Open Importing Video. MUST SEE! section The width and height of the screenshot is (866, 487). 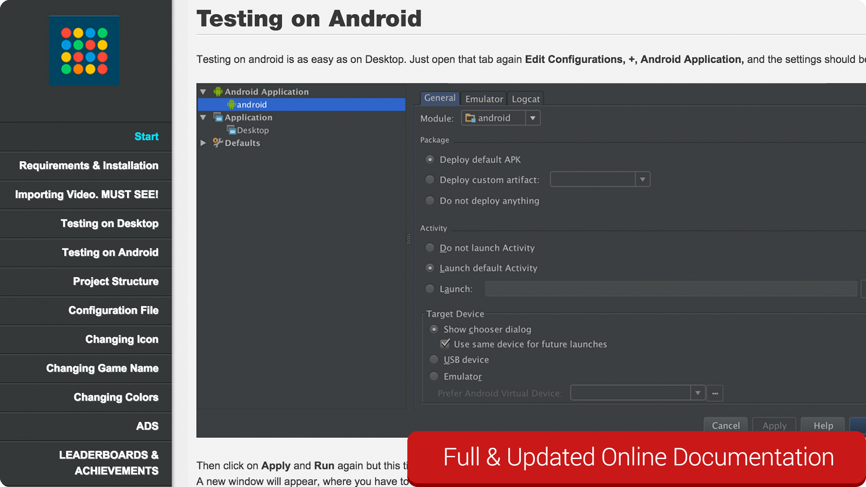[86, 194]
